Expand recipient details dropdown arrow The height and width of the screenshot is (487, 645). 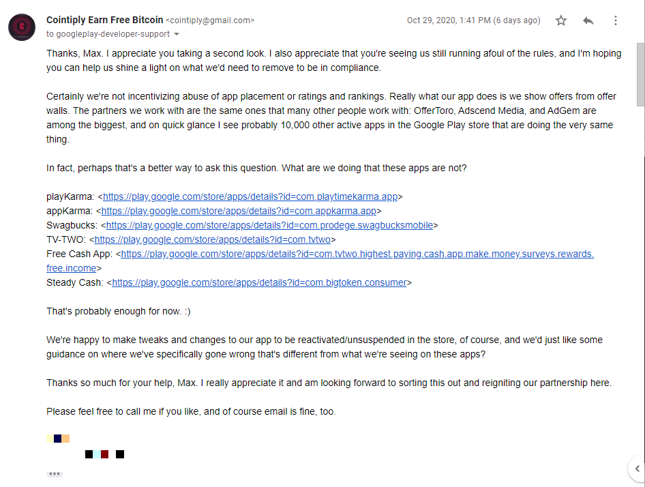177,34
